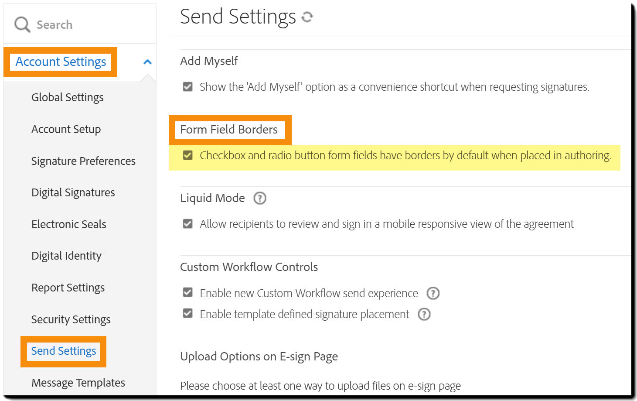Click into the Search field

tap(87, 24)
